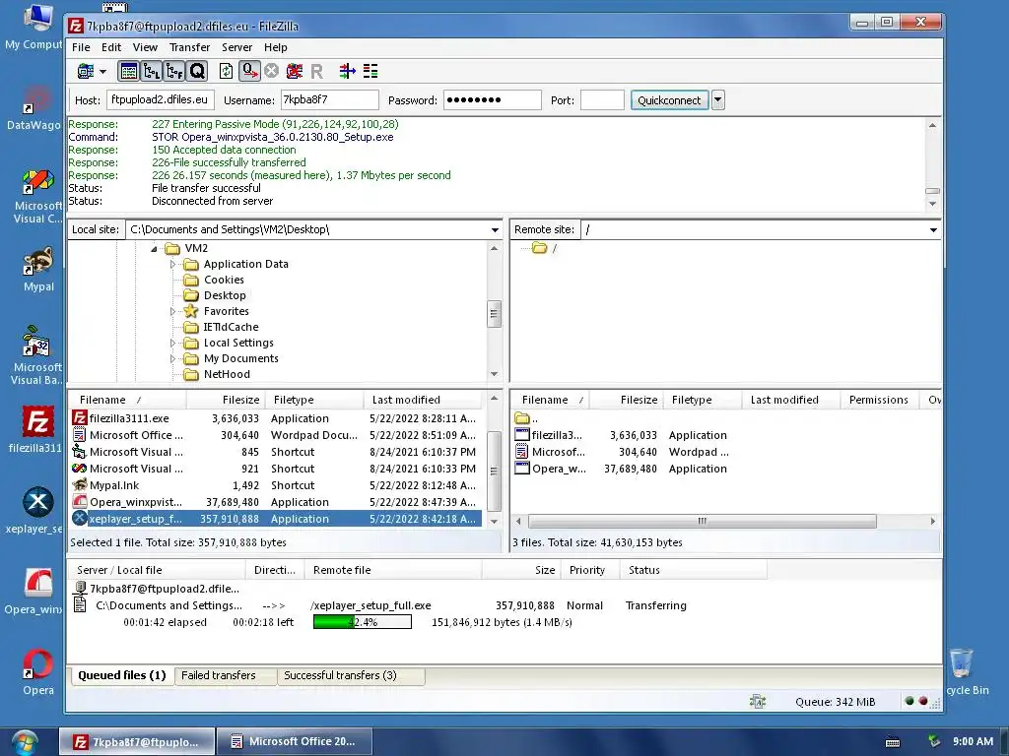Switch to the Queued files tab

click(x=122, y=675)
